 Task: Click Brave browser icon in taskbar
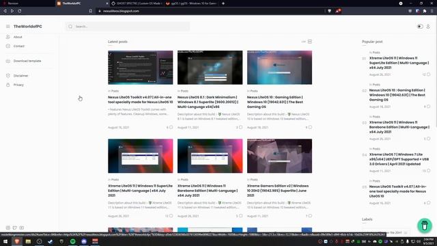pyautogui.click(x=16, y=241)
